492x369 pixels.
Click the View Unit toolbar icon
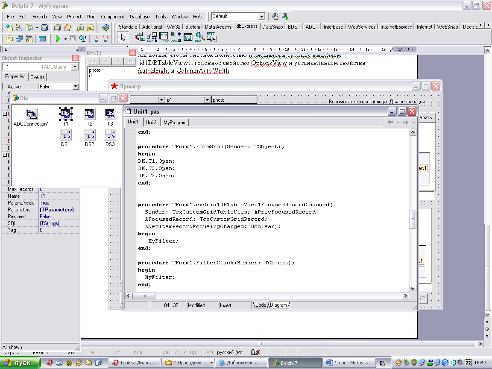[x=9, y=38]
